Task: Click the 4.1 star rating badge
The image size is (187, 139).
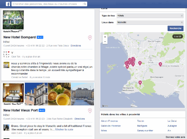Action: [40, 37]
